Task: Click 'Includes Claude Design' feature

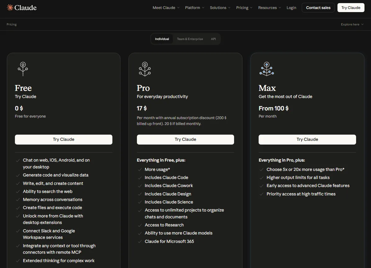Action: click(x=168, y=194)
